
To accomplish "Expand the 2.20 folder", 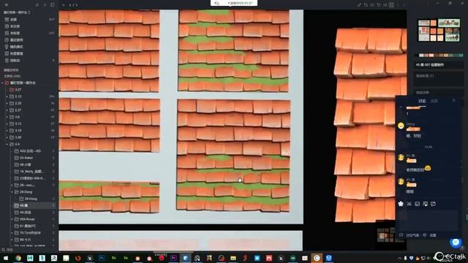I will tap(7, 103).
